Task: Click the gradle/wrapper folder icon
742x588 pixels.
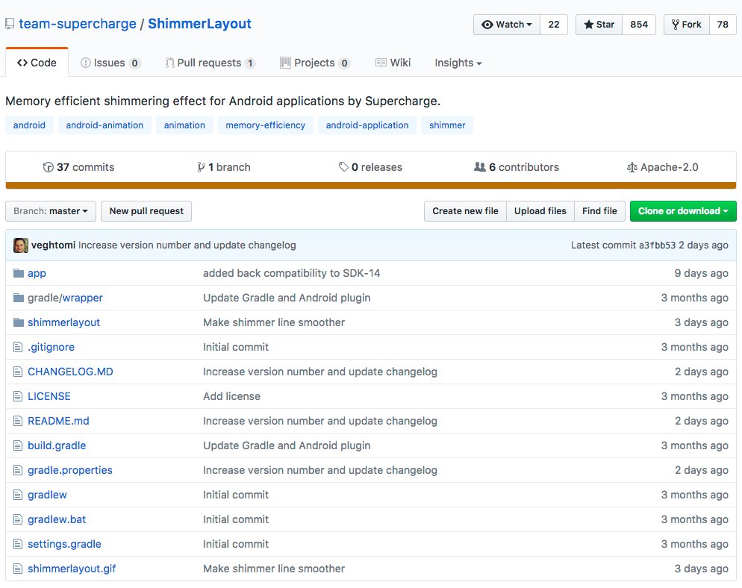Action: 19,298
